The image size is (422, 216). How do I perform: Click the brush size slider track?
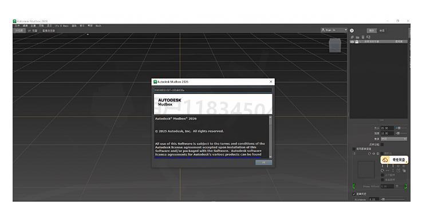pyautogui.click(x=401, y=128)
